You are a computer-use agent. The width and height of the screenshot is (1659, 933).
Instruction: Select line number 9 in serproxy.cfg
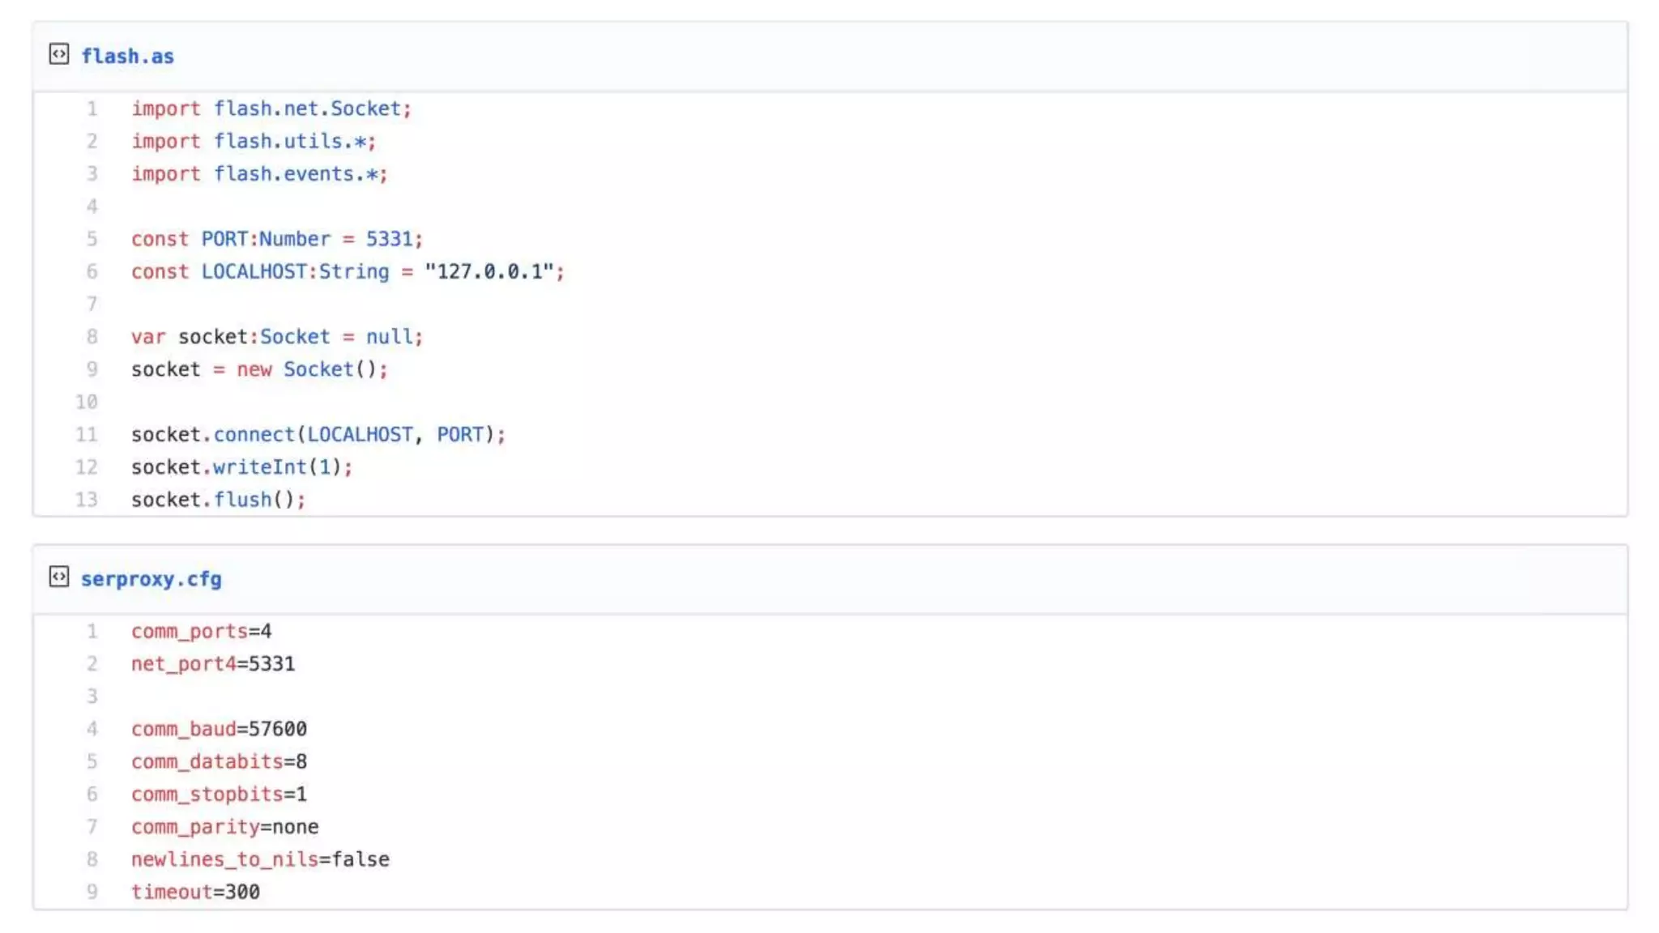(92, 892)
